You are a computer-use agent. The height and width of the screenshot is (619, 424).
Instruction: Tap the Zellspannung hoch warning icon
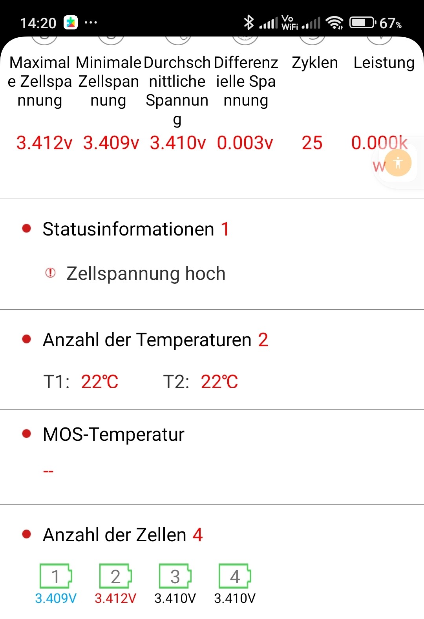pos(51,273)
